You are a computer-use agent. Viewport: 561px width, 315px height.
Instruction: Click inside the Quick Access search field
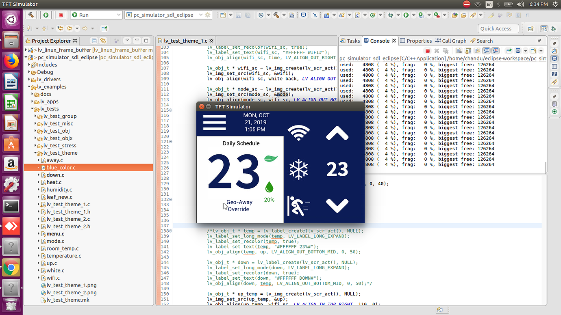click(x=498, y=28)
